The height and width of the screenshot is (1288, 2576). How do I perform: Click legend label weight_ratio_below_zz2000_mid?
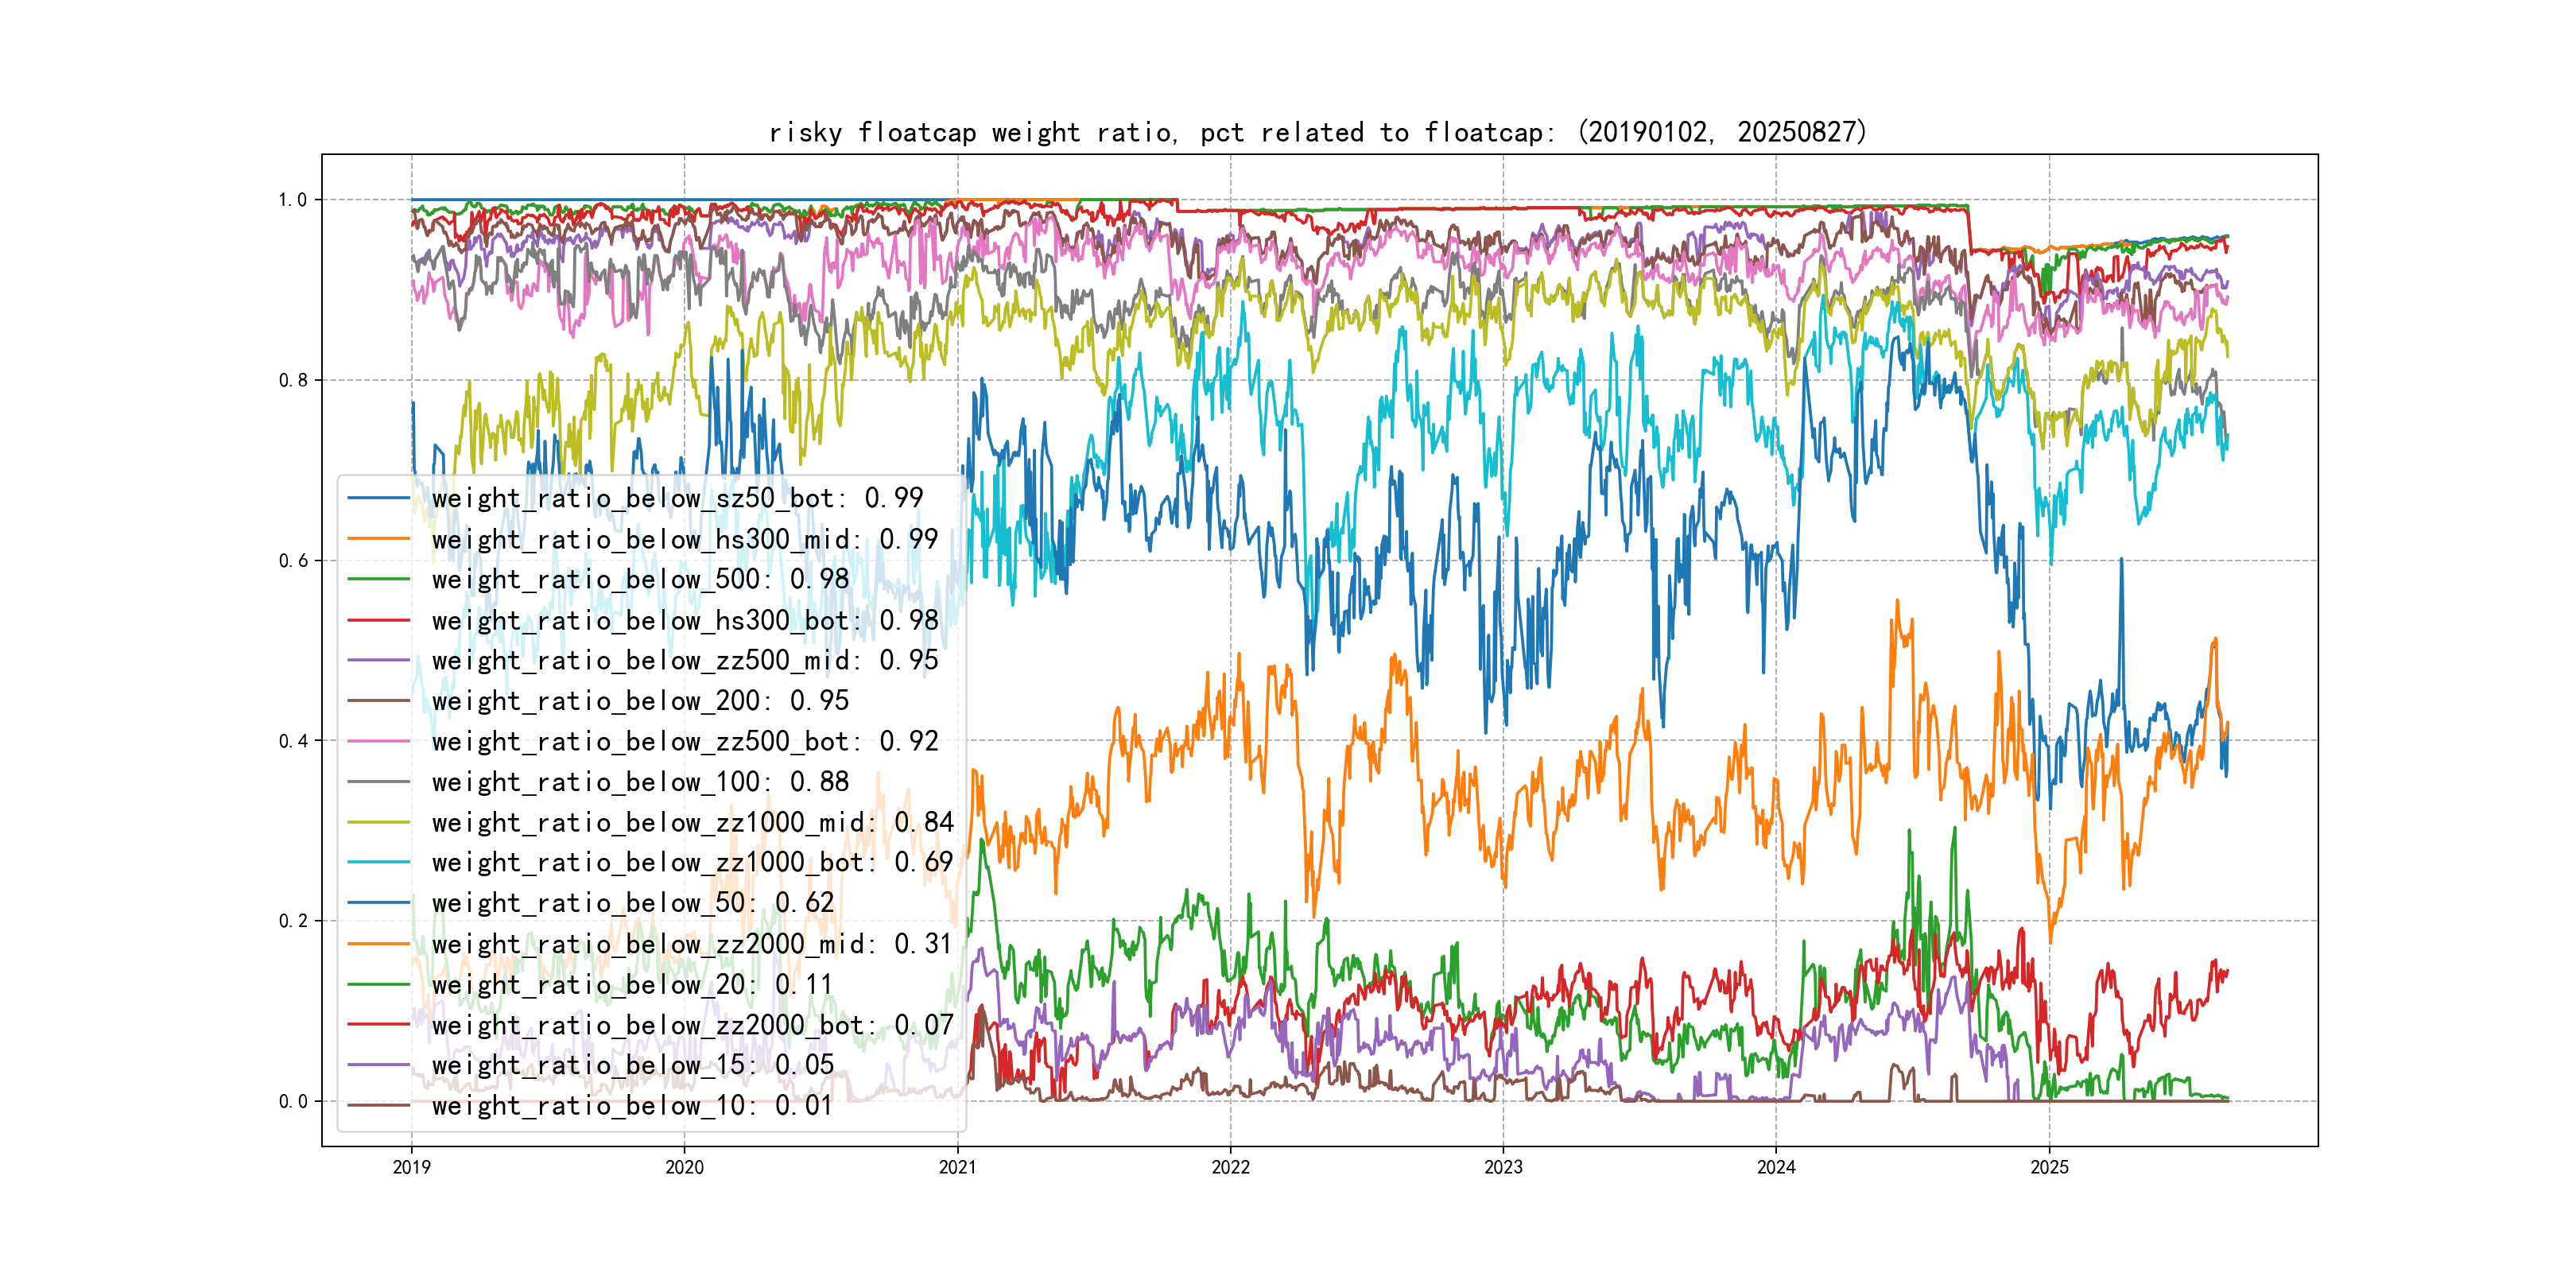(x=692, y=944)
